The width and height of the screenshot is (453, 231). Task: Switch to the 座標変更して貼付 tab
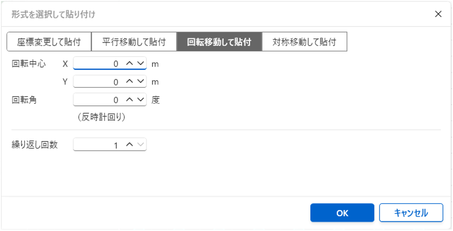[49, 42]
